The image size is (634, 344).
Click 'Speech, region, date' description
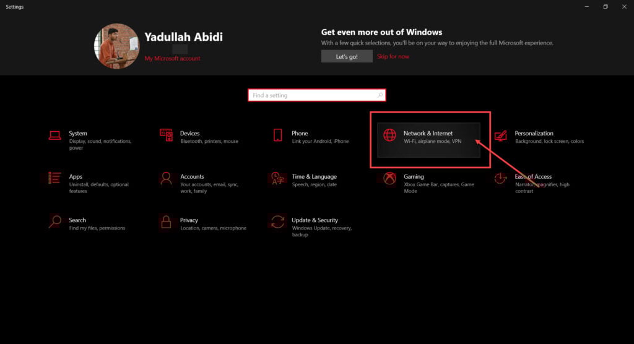(314, 184)
